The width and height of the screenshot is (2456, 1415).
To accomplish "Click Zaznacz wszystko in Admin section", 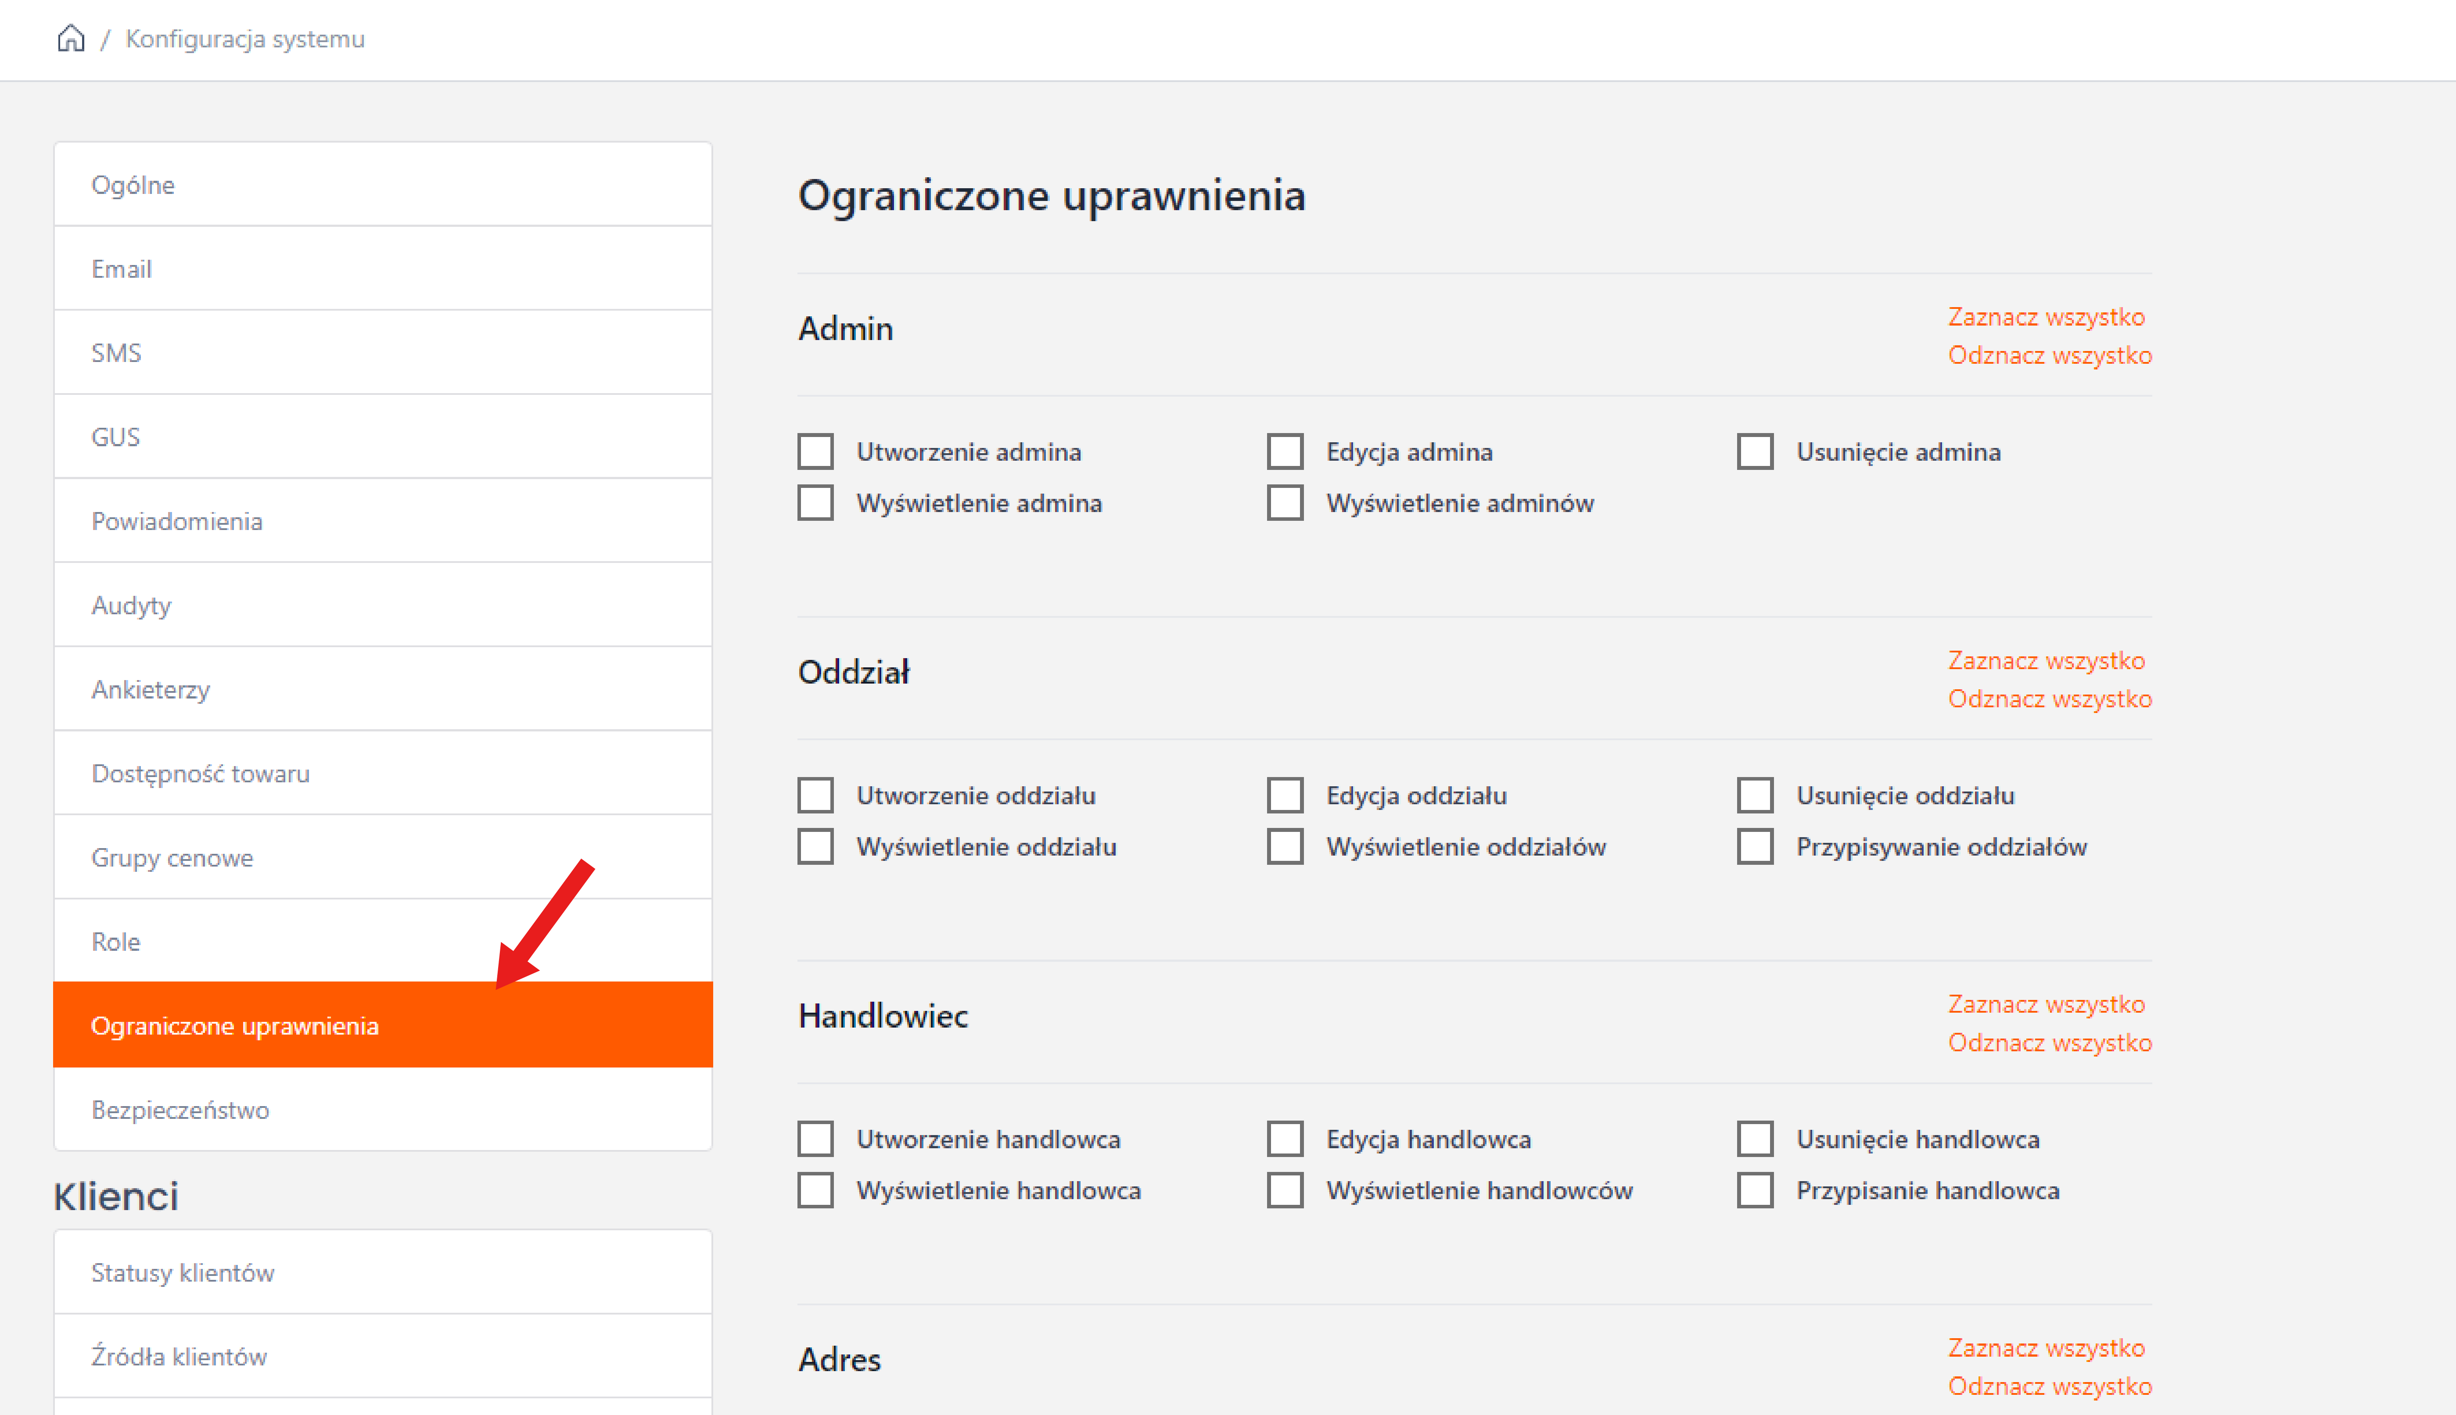I will point(2045,317).
